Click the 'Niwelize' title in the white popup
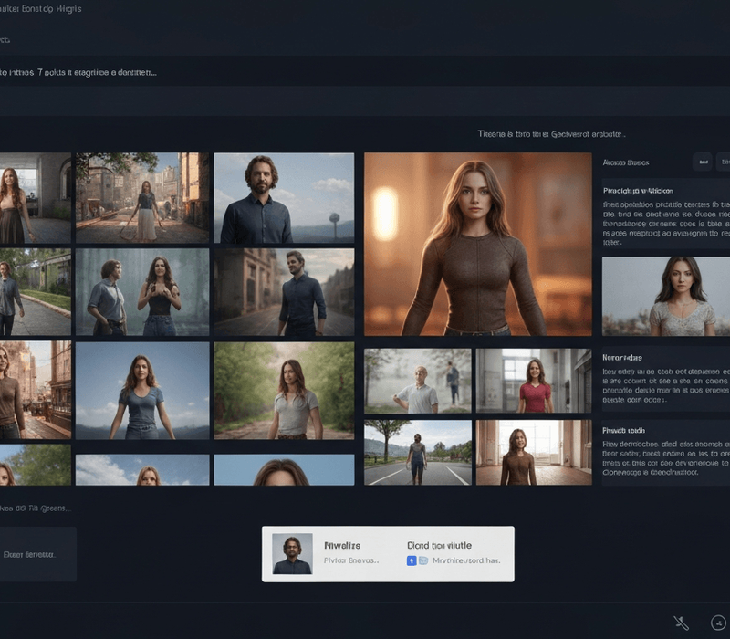 (x=342, y=545)
